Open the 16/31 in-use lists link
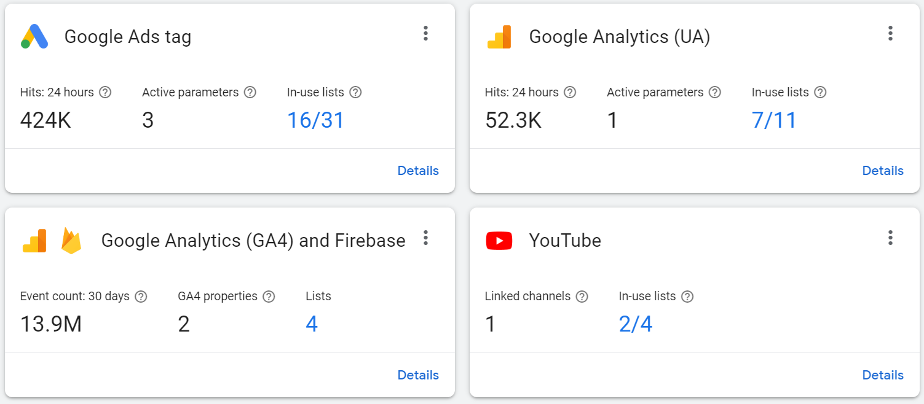Screen dimensions: 924x404 pyautogui.click(x=316, y=120)
